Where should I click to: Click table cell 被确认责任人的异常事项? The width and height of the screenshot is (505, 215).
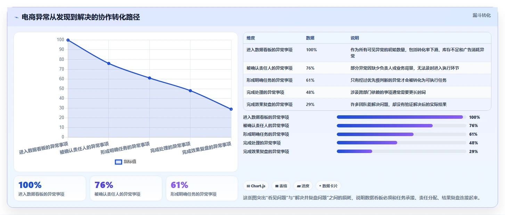pyautogui.click(x=269, y=68)
